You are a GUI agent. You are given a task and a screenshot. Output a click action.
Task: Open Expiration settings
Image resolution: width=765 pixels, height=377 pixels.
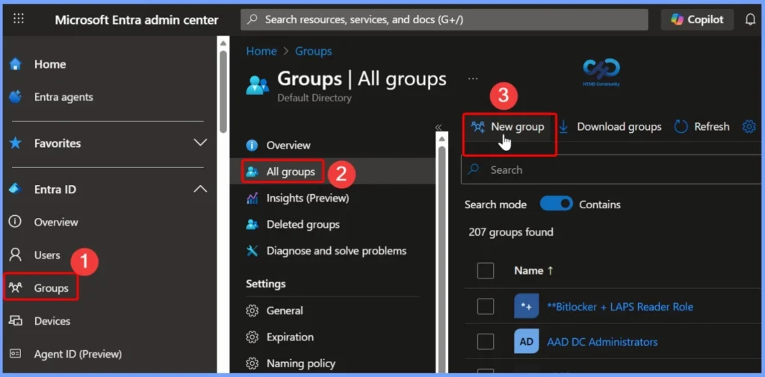[x=290, y=337]
